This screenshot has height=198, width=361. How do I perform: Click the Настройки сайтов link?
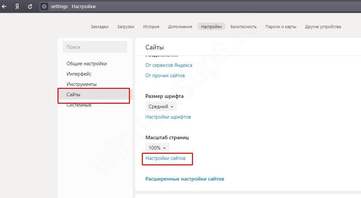tap(165, 158)
